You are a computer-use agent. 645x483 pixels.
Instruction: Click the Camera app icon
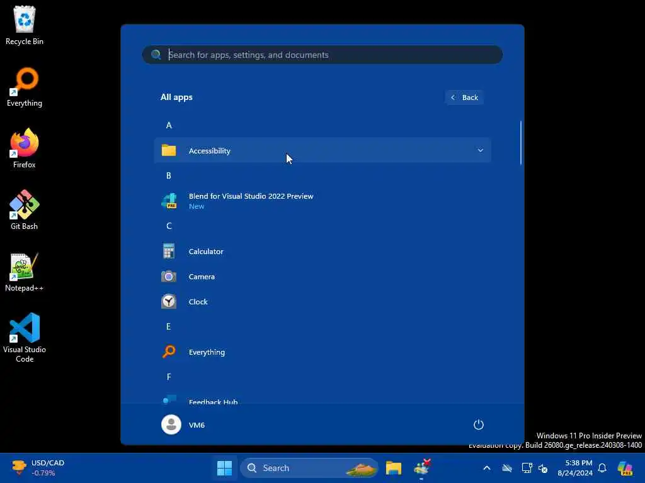(x=169, y=277)
